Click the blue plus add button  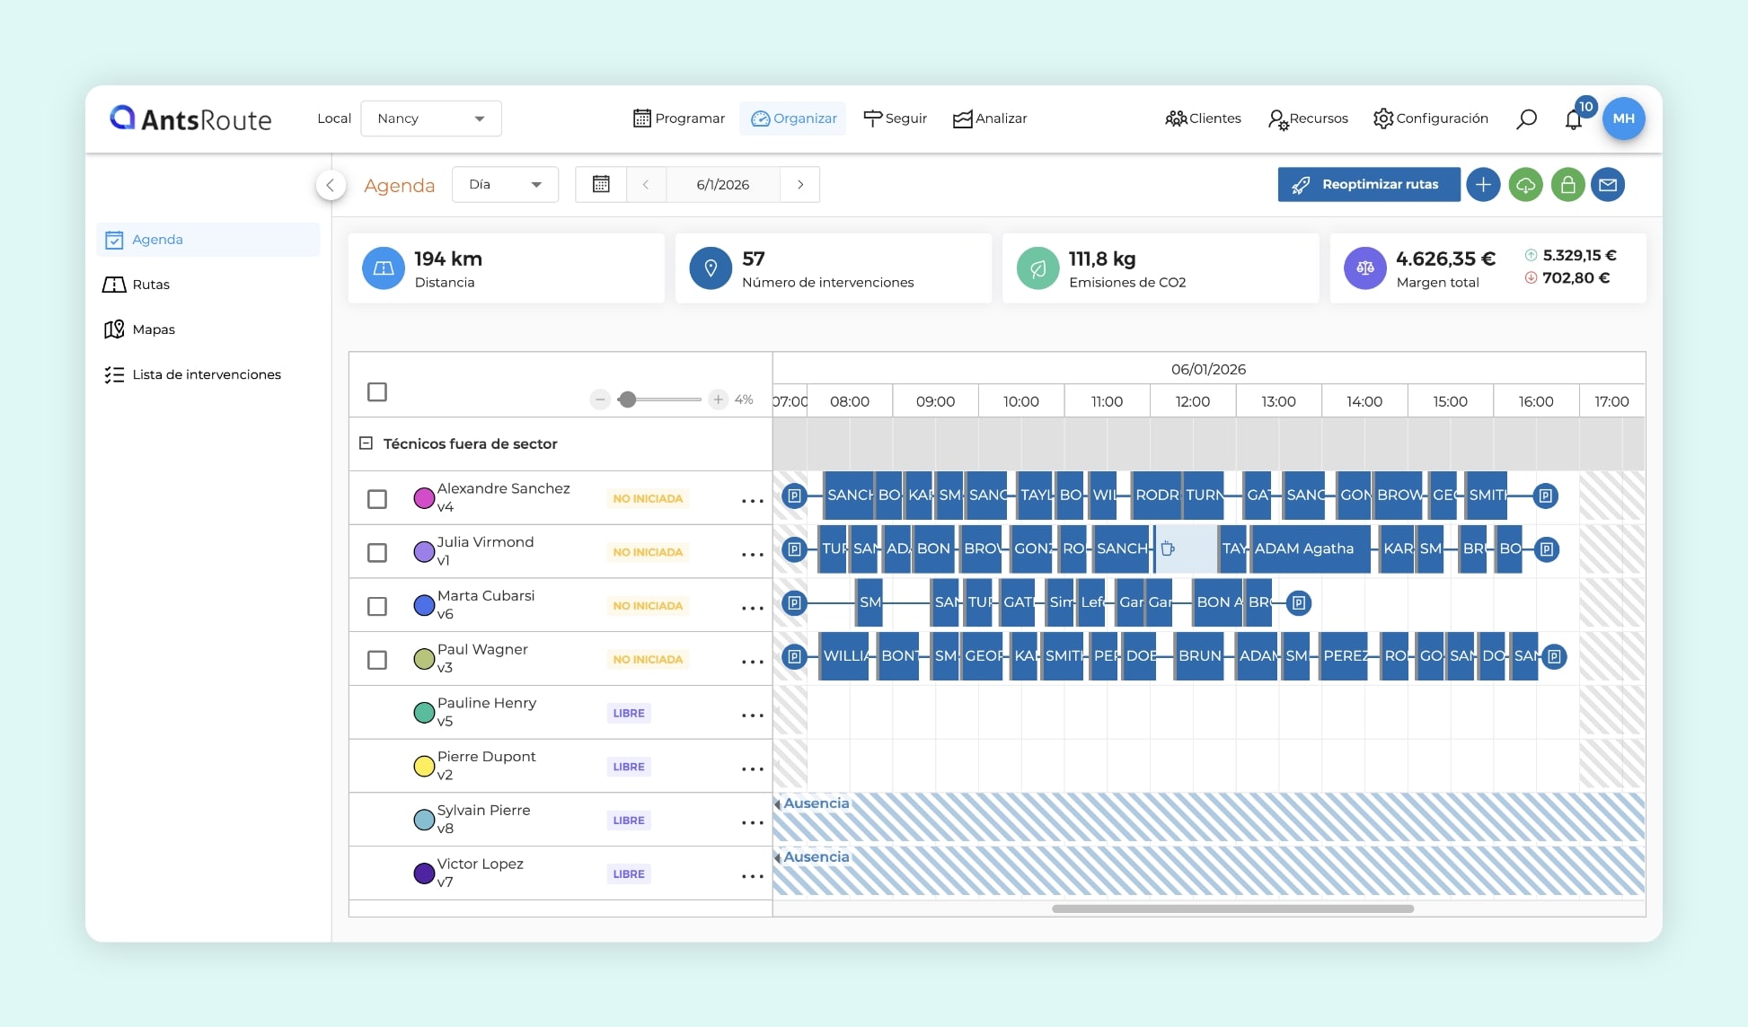pyautogui.click(x=1483, y=185)
